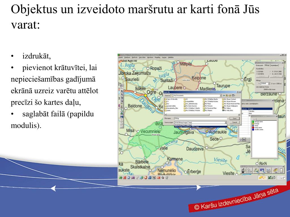The height and width of the screenshot is (217, 290).
Task: Switch to the Mērogs tab
Action: point(267,65)
